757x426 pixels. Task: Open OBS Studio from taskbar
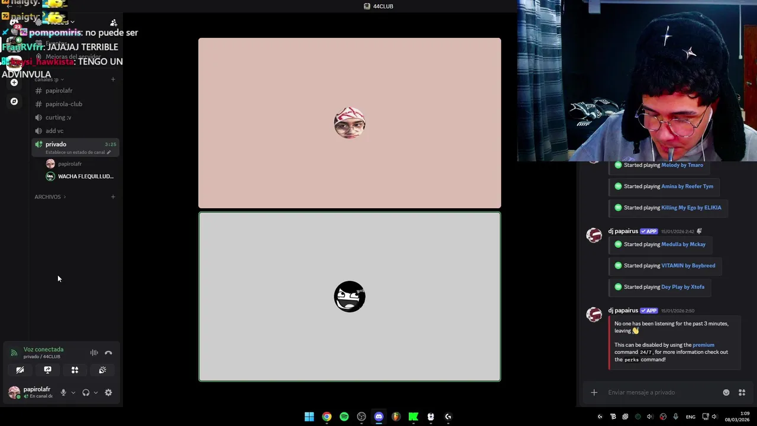pos(361,417)
